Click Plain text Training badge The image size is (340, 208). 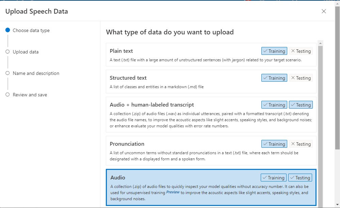[274, 51]
